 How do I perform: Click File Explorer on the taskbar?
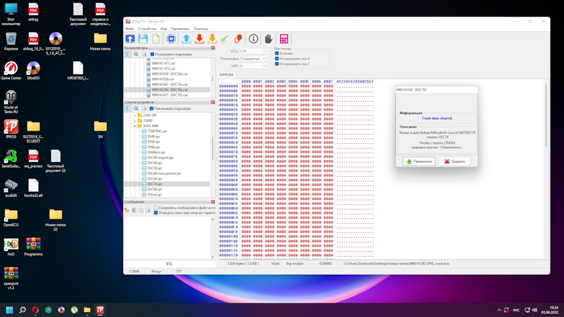point(87,310)
